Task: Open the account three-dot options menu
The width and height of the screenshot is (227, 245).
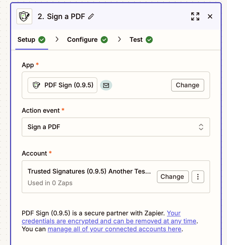Action: 198,177
